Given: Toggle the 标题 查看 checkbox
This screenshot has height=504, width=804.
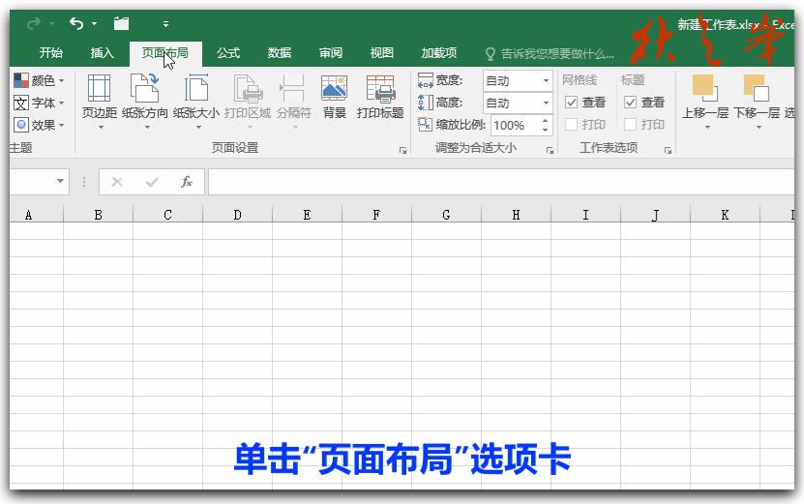Looking at the screenshot, I should pyautogui.click(x=630, y=103).
